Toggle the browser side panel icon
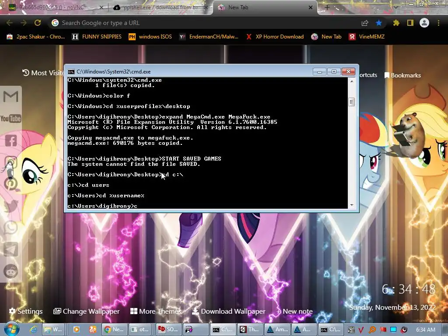Viewport: 448px width, 336px height. 410,23
